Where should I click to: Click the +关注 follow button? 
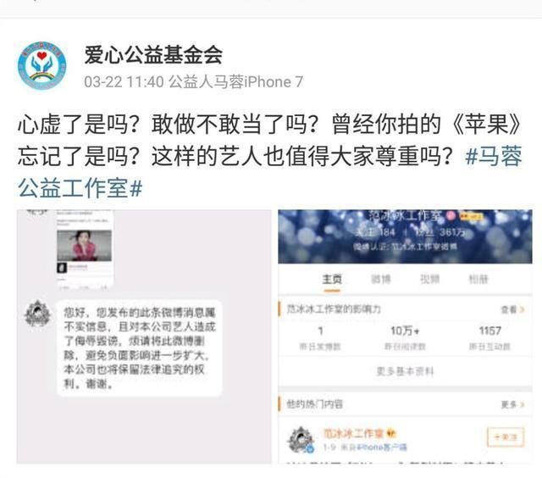click(506, 437)
